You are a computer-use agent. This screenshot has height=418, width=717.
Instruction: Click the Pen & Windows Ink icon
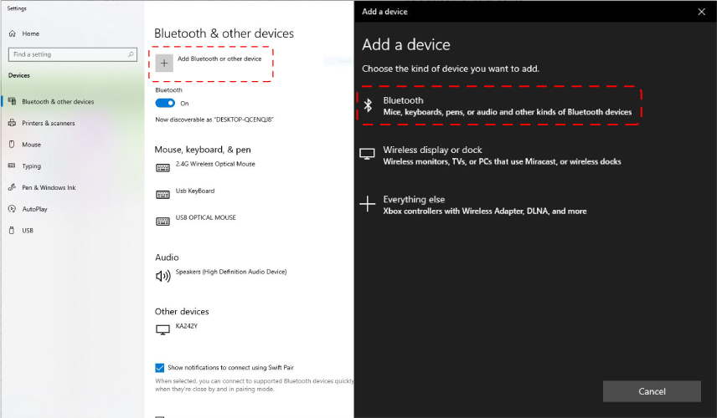[13, 187]
